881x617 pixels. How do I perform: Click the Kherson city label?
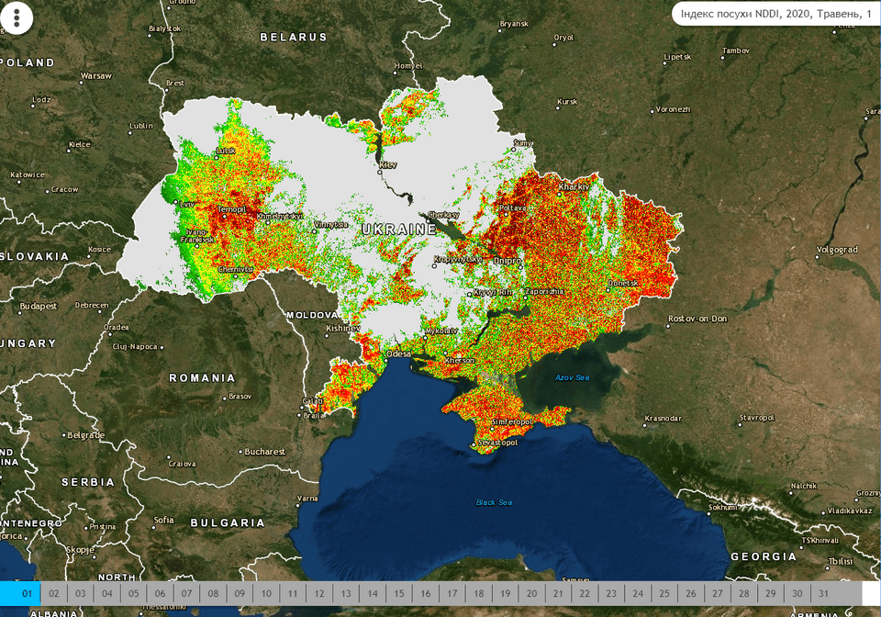point(460,360)
